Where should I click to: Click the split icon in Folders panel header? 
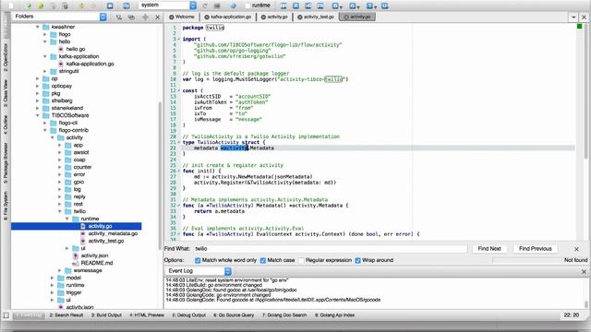point(145,17)
